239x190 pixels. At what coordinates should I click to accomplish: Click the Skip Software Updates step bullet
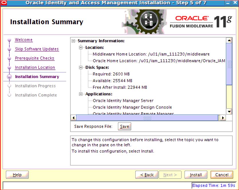click(9, 49)
